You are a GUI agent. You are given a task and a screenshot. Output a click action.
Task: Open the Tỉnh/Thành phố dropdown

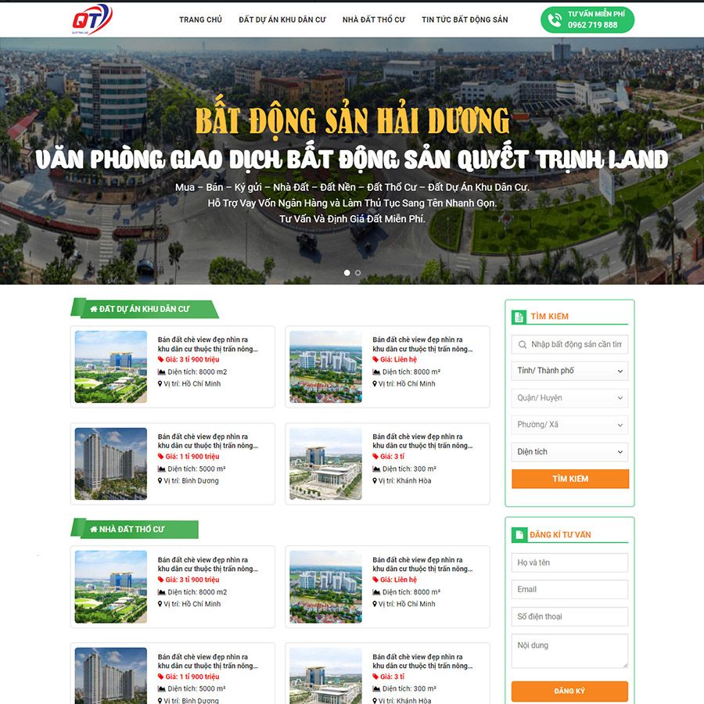(x=569, y=371)
